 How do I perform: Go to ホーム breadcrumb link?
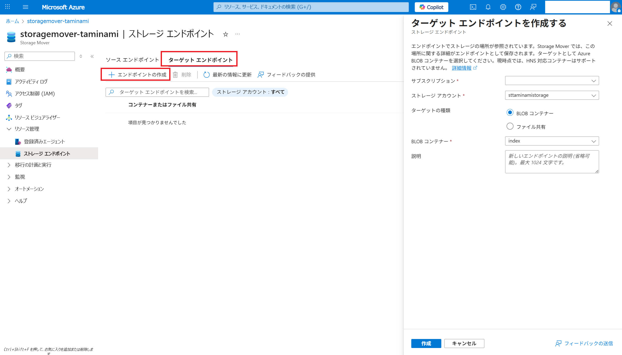pos(12,21)
